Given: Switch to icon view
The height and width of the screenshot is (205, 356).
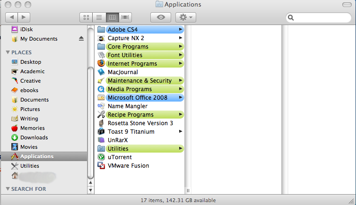Looking at the screenshot, I should [x=86, y=17].
